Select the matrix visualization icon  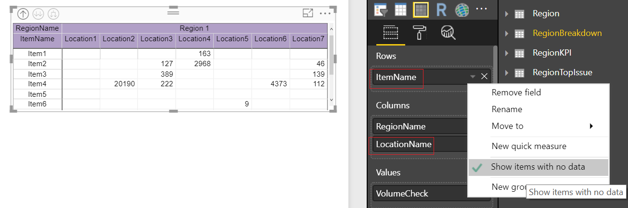pos(421,9)
